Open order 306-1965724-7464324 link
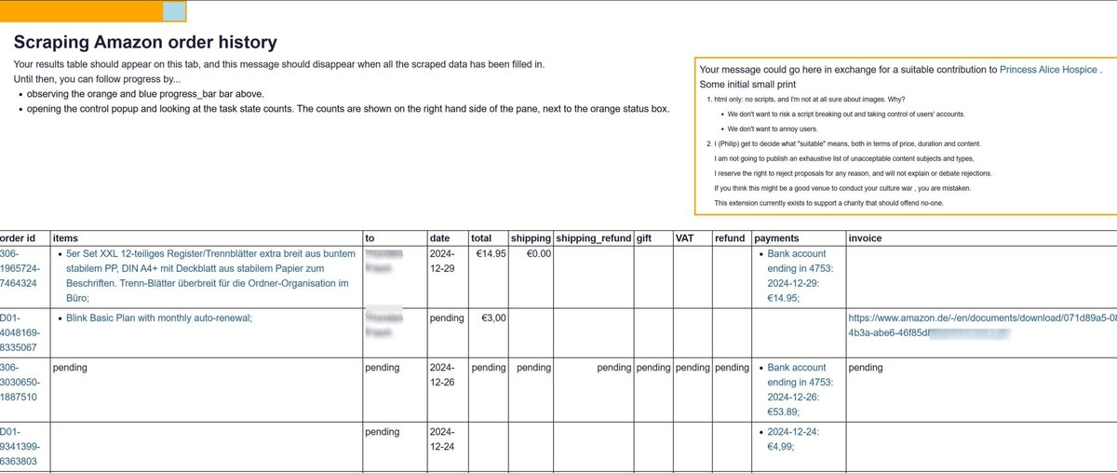This screenshot has width=1117, height=473. pos(19,268)
